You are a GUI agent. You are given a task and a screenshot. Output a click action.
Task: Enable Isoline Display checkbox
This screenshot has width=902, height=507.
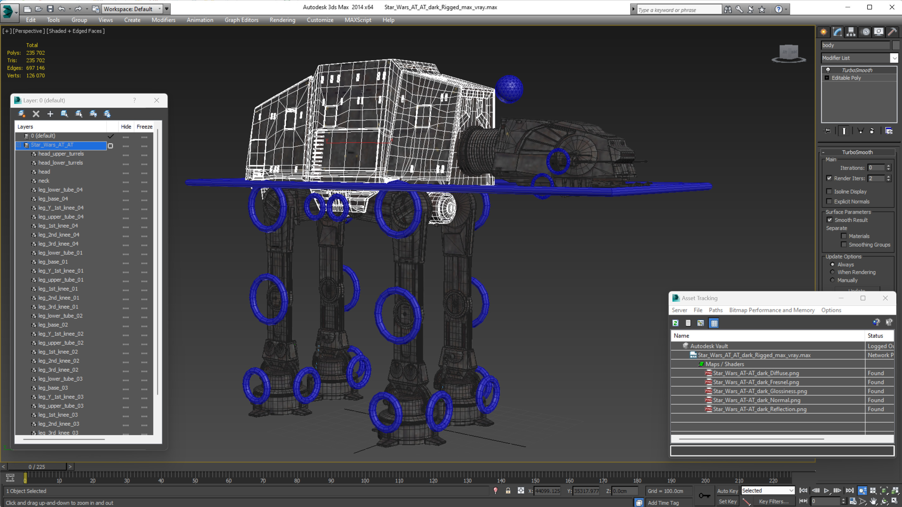(x=829, y=191)
